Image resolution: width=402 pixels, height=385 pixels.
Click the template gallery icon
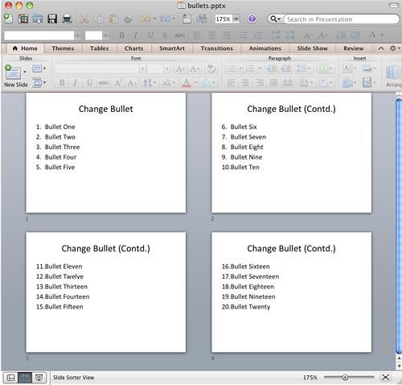(23, 19)
